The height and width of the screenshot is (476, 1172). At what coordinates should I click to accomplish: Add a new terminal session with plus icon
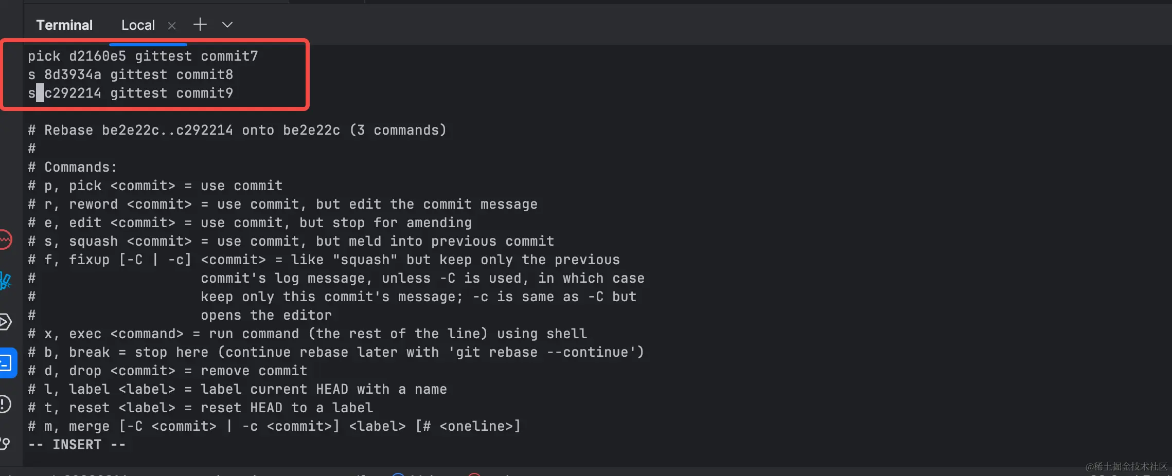(x=200, y=24)
